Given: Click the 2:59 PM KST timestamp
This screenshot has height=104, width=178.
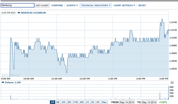Looking at the screenshot, I should pyautogui.click(x=9, y=13).
